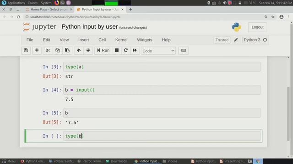Switch to the Home Page browser tab
This screenshot has width=293, height=164.
(49, 9)
